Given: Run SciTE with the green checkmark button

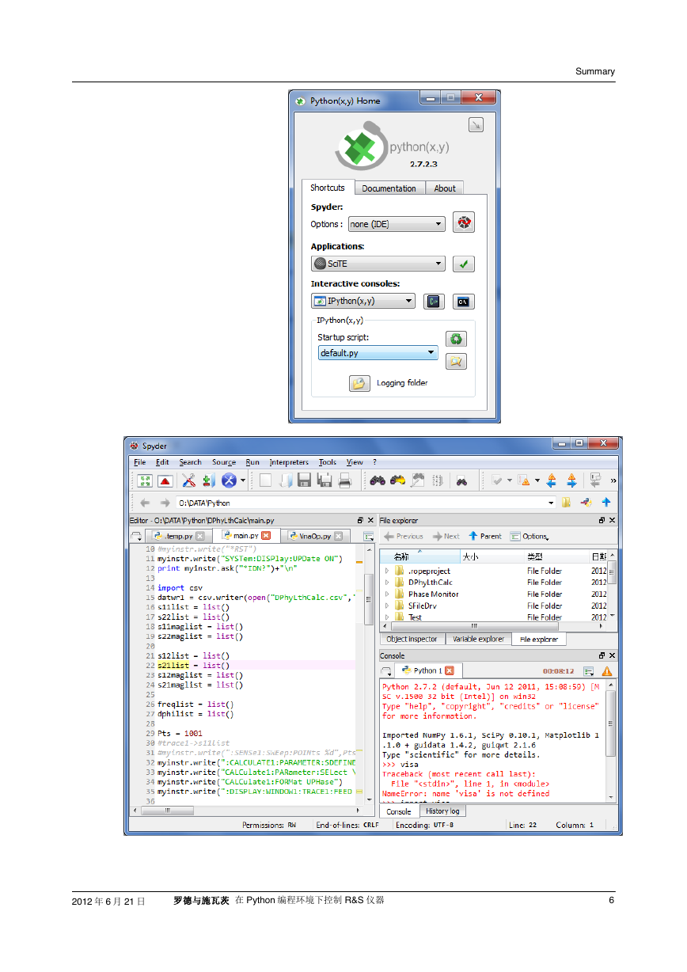Looking at the screenshot, I should click(x=464, y=264).
